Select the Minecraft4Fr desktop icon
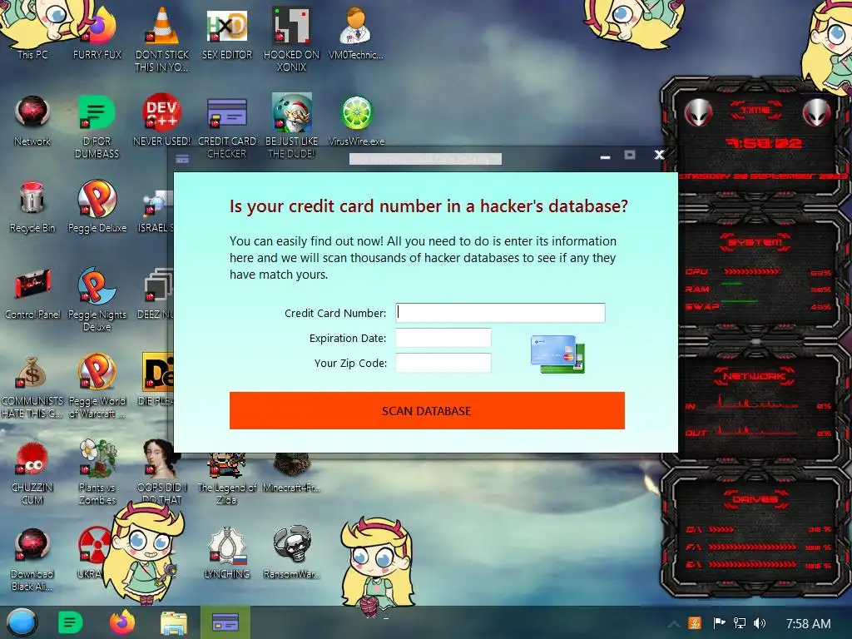The height and width of the screenshot is (639, 852). click(291, 473)
